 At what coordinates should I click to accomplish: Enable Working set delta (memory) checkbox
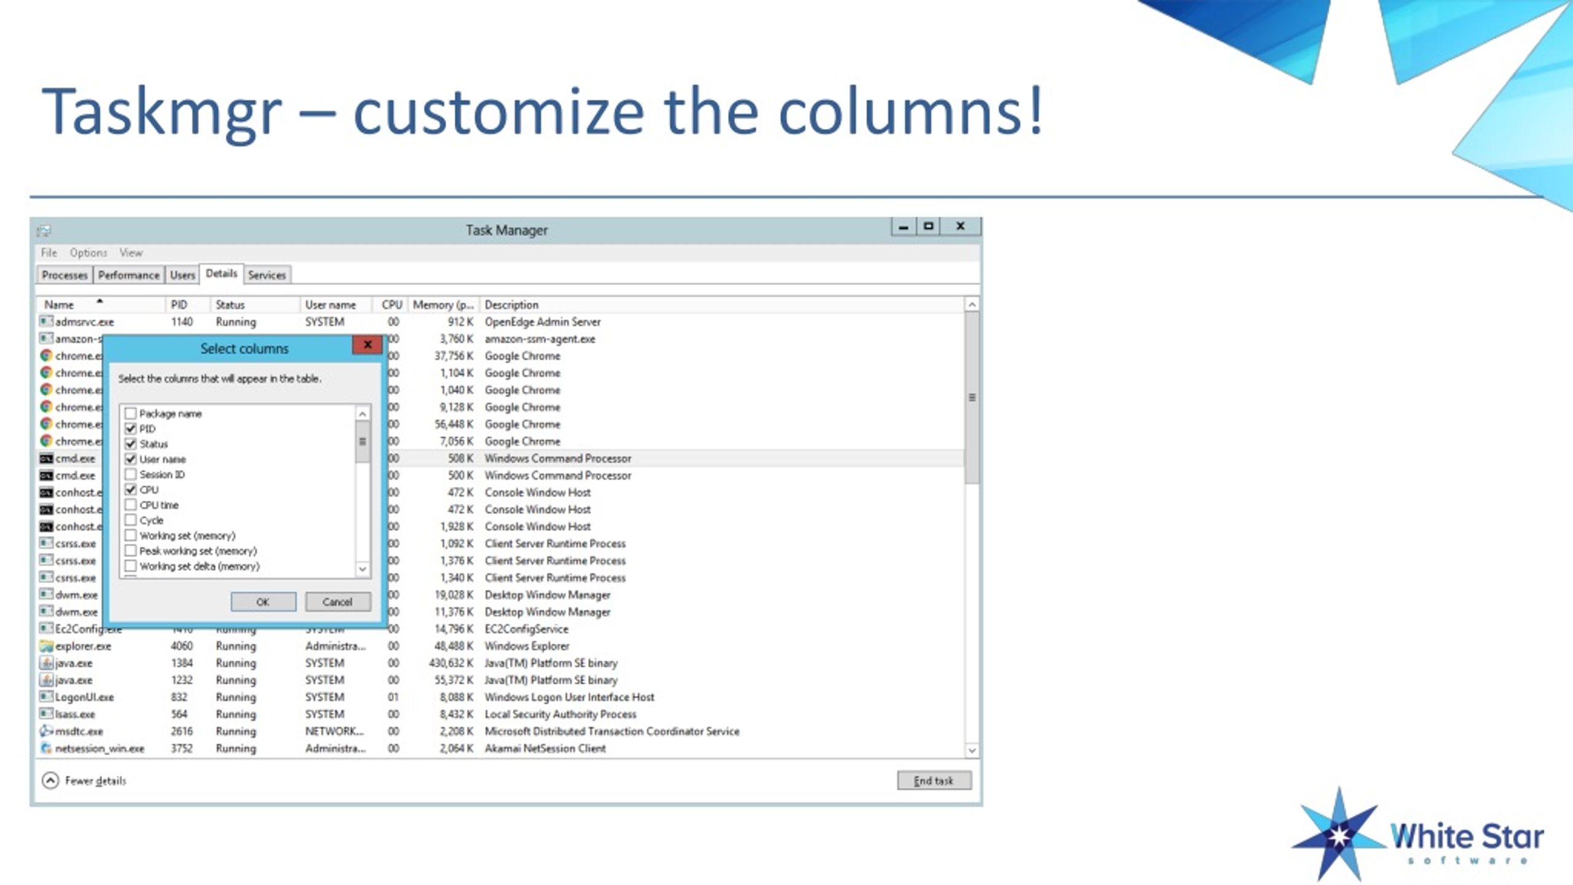130,566
